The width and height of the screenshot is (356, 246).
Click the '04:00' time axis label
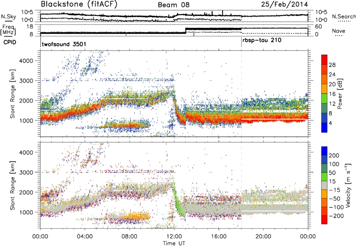click(x=85, y=237)
